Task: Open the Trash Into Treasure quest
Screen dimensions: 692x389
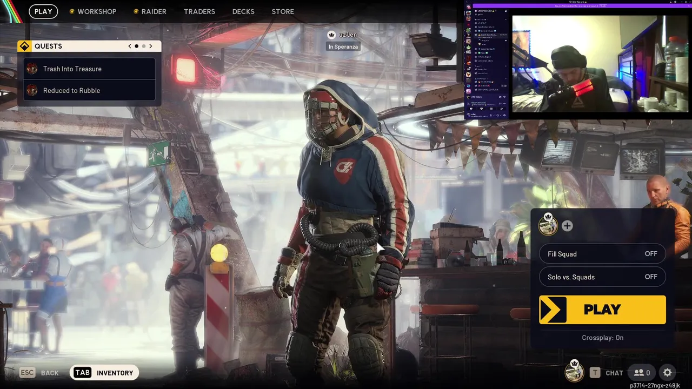Action: tap(89, 69)
